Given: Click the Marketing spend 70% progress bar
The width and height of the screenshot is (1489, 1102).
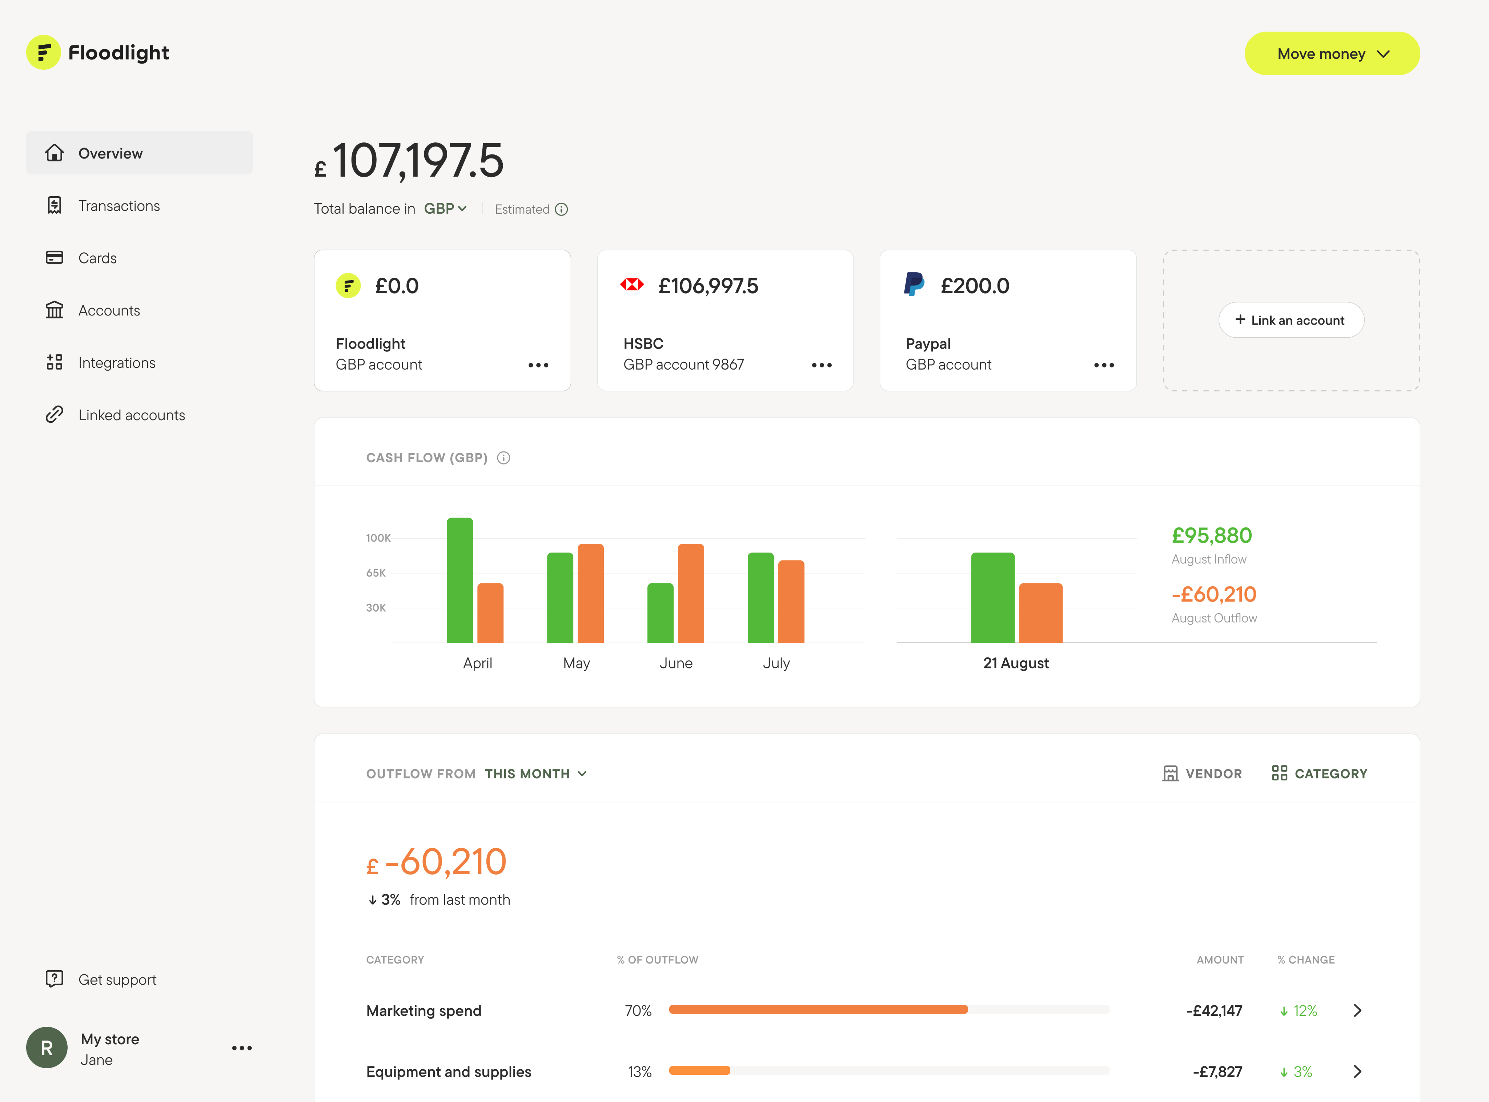Looking at the screenshot, I should (888, 1010).
